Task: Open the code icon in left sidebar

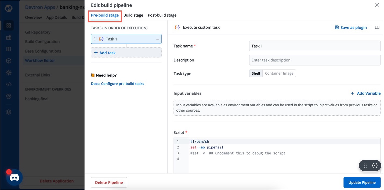Action: [x=9, y=85]
